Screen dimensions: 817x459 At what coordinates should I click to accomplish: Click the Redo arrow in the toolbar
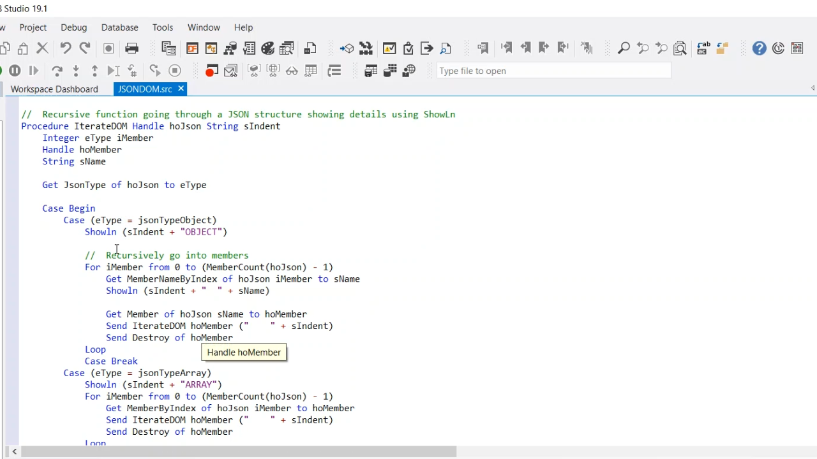84,48
